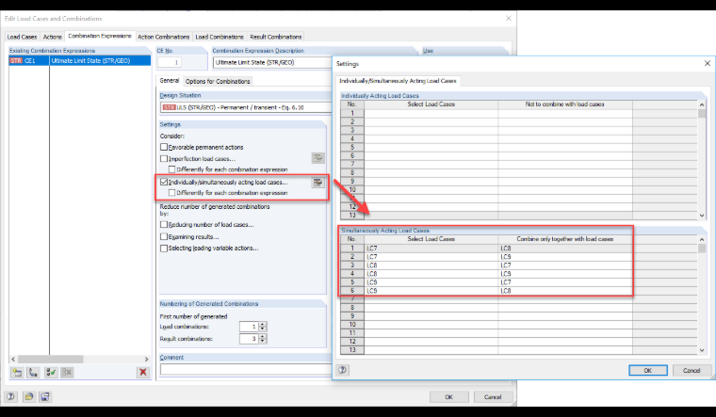The image size is (716, 417).
Task: Click the deselect-all icon below the list
Action: pyautogui.click(x=67, y=373)
